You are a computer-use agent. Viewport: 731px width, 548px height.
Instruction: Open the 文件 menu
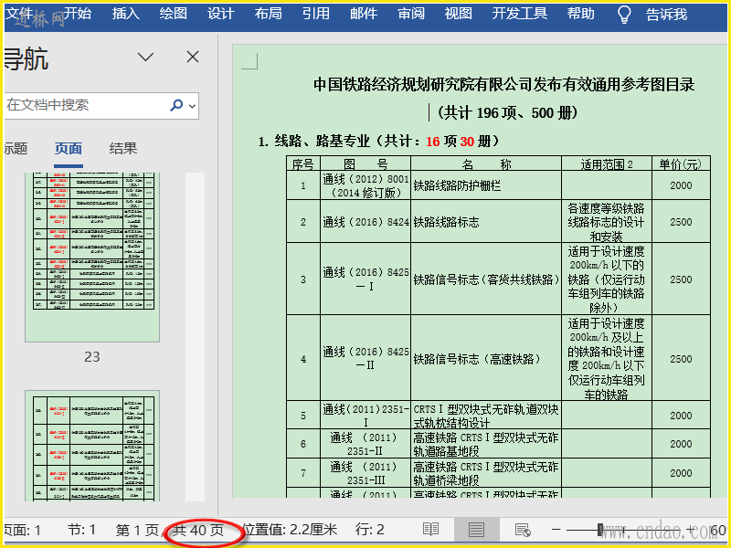click(x=18, y=14)
